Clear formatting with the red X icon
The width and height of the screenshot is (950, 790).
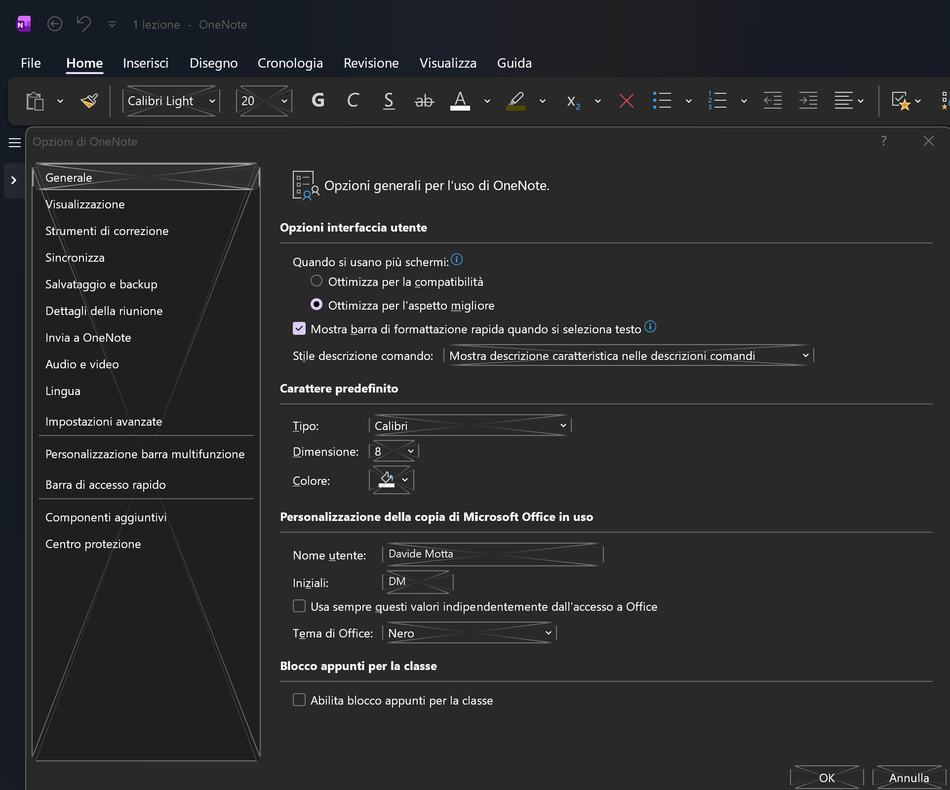(627, 101)
